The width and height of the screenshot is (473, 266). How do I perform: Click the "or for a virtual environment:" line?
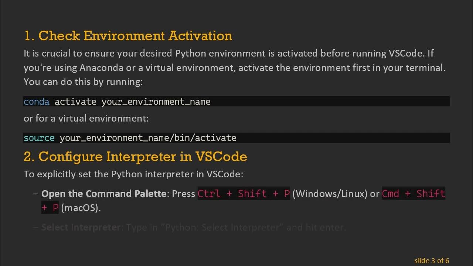(86, 119)
